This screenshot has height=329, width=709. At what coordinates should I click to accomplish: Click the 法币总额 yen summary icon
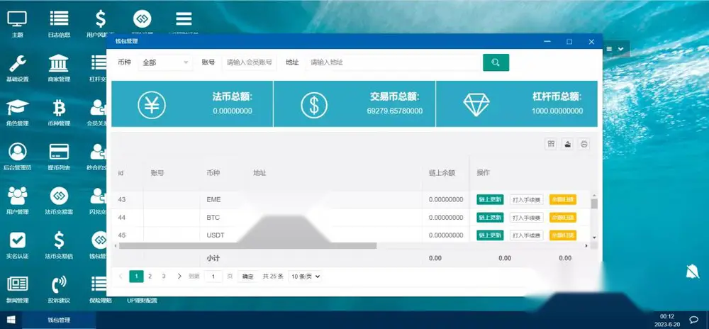(152, 105)
